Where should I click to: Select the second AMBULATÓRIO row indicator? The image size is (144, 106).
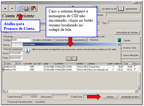click(3, 70)
